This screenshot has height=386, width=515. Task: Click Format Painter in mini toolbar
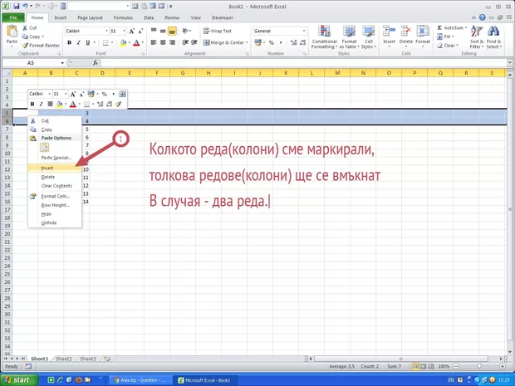(x=118, y=104)
